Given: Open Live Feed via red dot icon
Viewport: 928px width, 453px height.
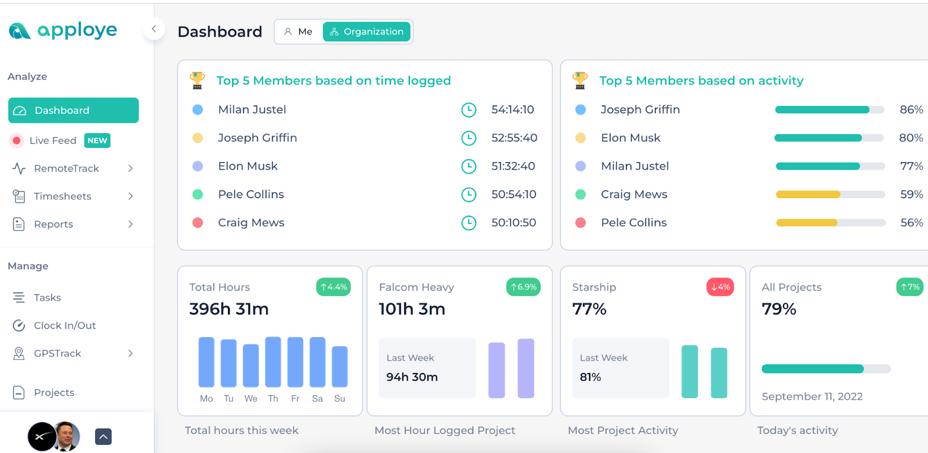Looking at the screenshot, I should pyautogui.click(x=16, y=140).
